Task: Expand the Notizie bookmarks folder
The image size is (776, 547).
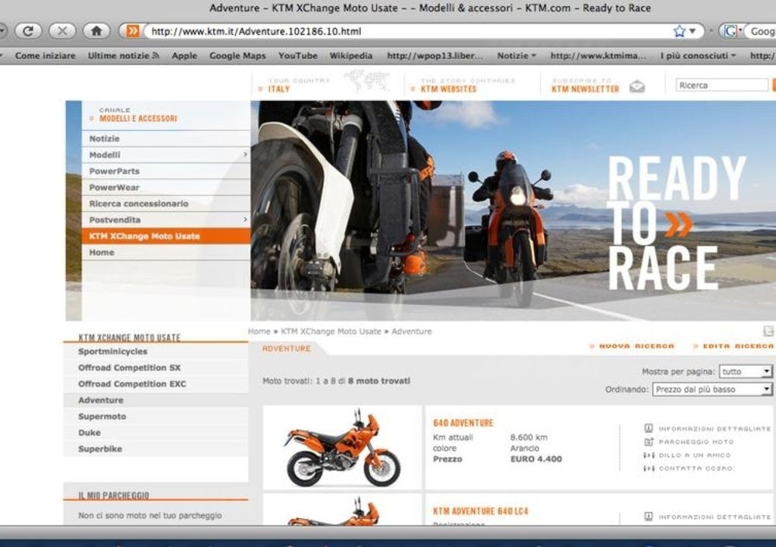Action: (517, 56)
